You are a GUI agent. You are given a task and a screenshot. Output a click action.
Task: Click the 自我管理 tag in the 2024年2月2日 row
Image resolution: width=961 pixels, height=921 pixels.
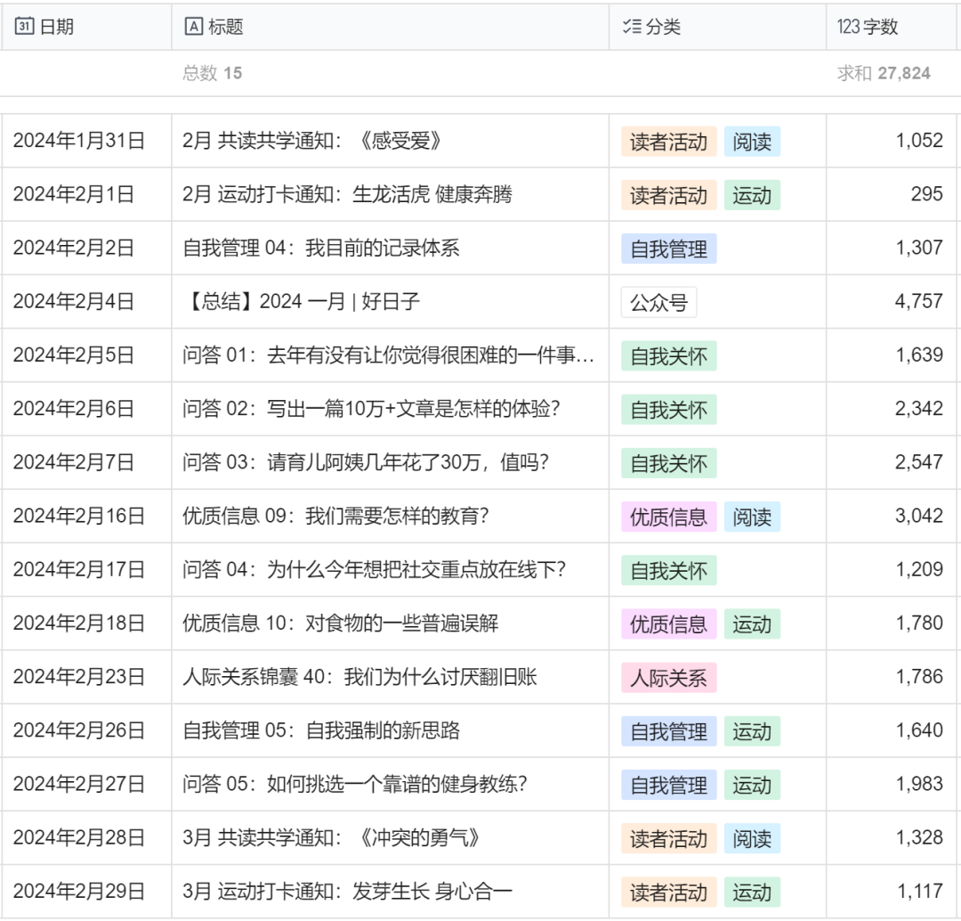pyautogui.click(x=668, y=249)
